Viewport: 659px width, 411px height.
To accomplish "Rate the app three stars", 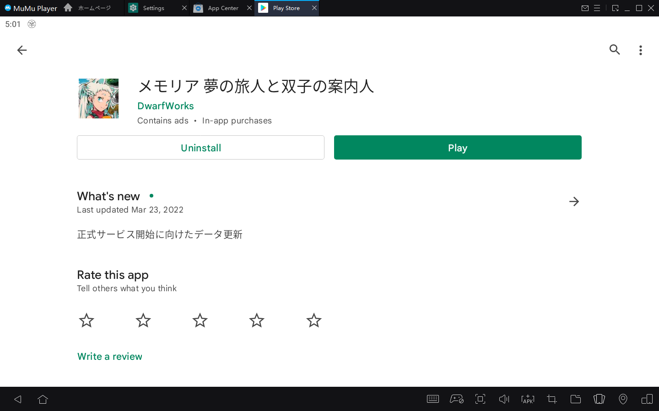I will click(200, 320).
